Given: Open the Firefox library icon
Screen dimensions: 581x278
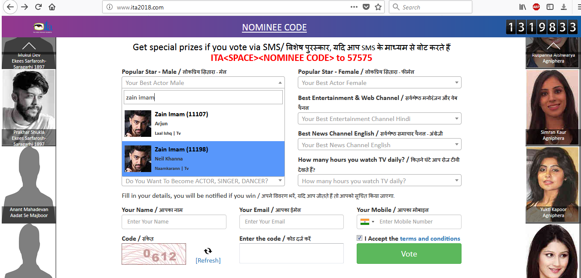Looking at the screenshot, I should click(x=523, y=7).
